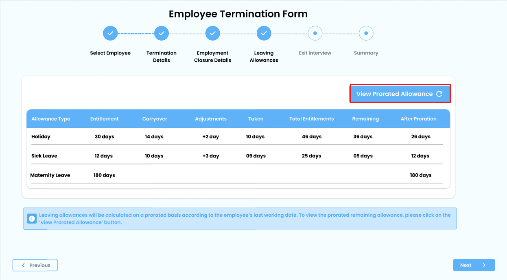Click the Summary step circle
The height and width of the screenshot is (280, 507).
(366, 33)
